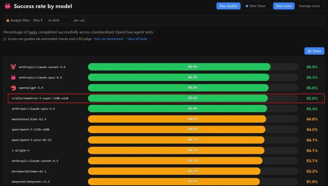Select the deepseek/deepseek-v3.2 model name

click(x=31, y=182)
